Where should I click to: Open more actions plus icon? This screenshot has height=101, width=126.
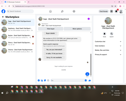39,81
